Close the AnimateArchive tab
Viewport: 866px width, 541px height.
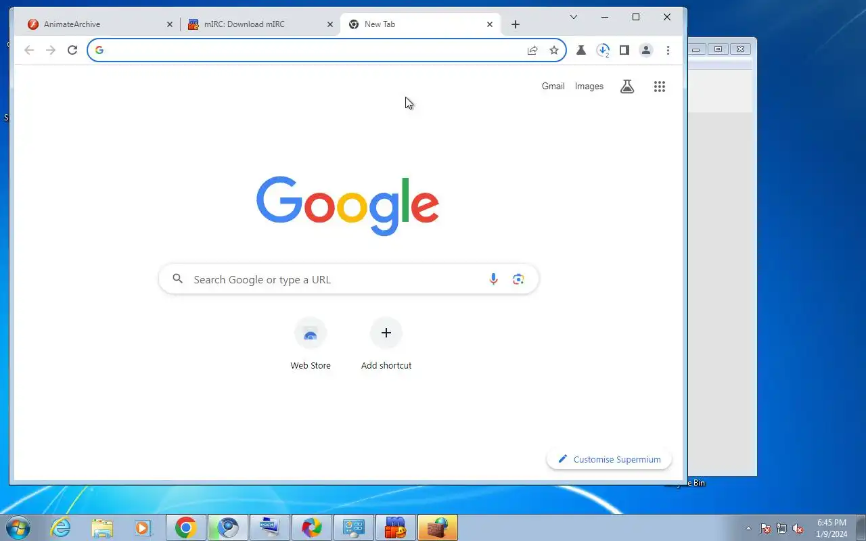click(x=170, y=24)
